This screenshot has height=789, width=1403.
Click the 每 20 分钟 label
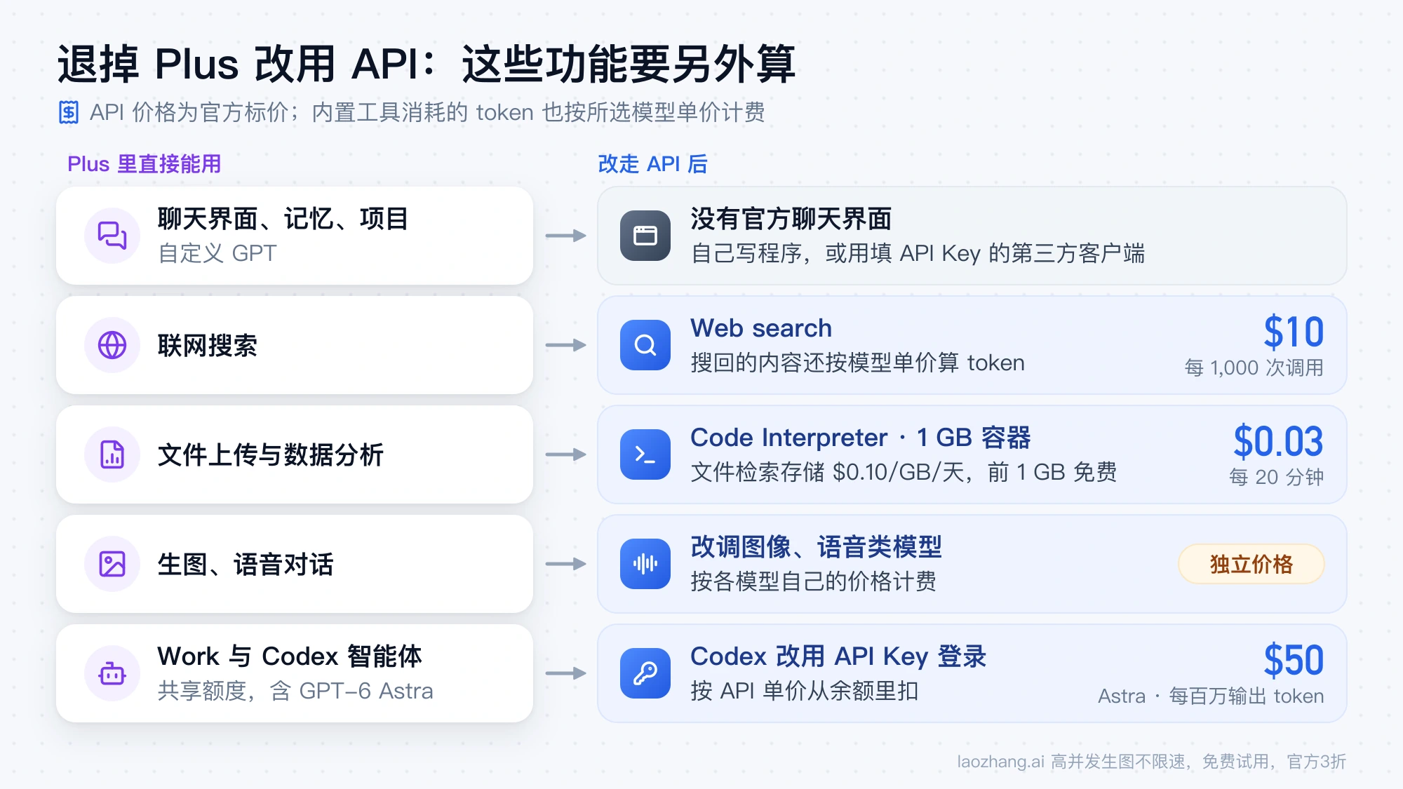tap(1277, 477)
